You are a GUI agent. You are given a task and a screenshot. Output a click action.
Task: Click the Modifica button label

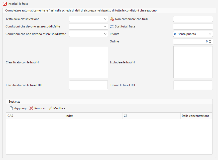[x=59, y=108]
